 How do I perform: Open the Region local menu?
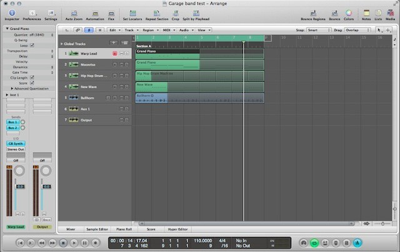tap(150, 30)
